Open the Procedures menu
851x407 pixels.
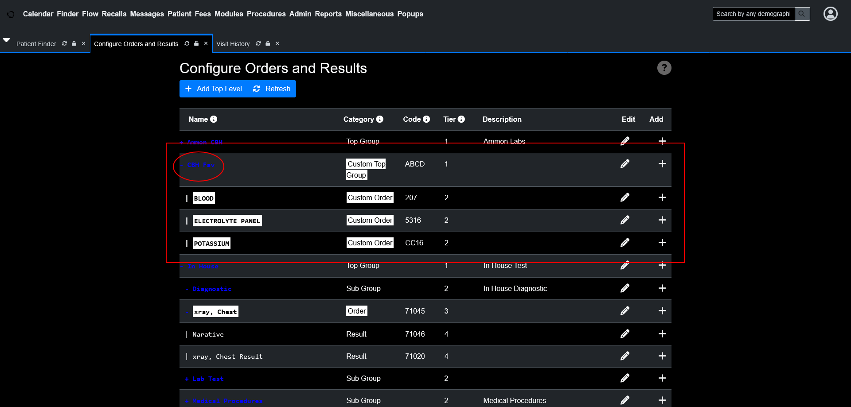click(266, 14)
